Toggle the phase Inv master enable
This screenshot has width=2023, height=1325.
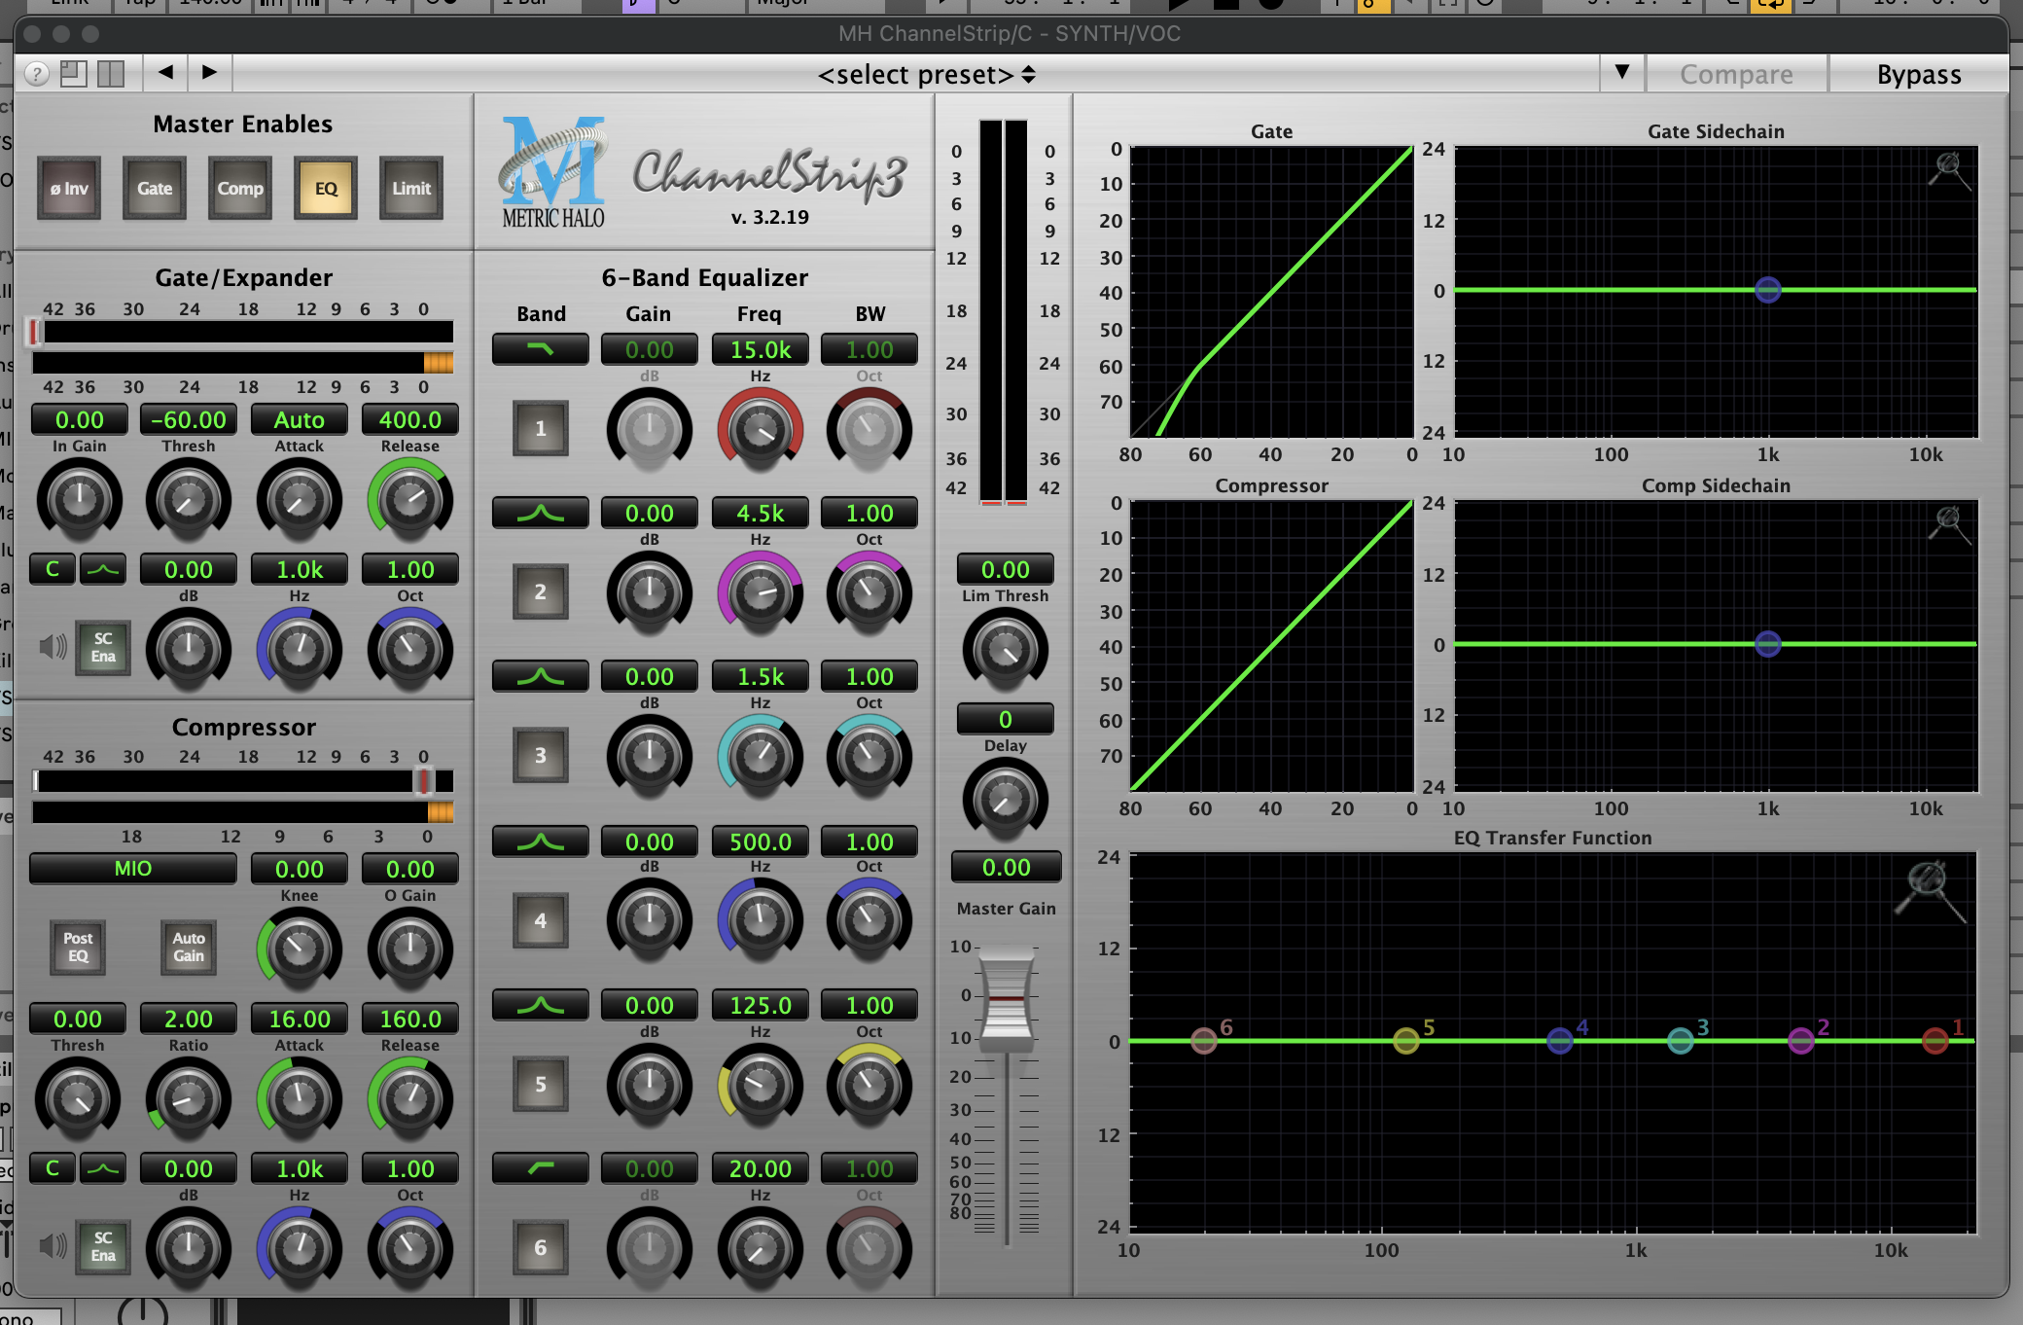click(69, 189)
